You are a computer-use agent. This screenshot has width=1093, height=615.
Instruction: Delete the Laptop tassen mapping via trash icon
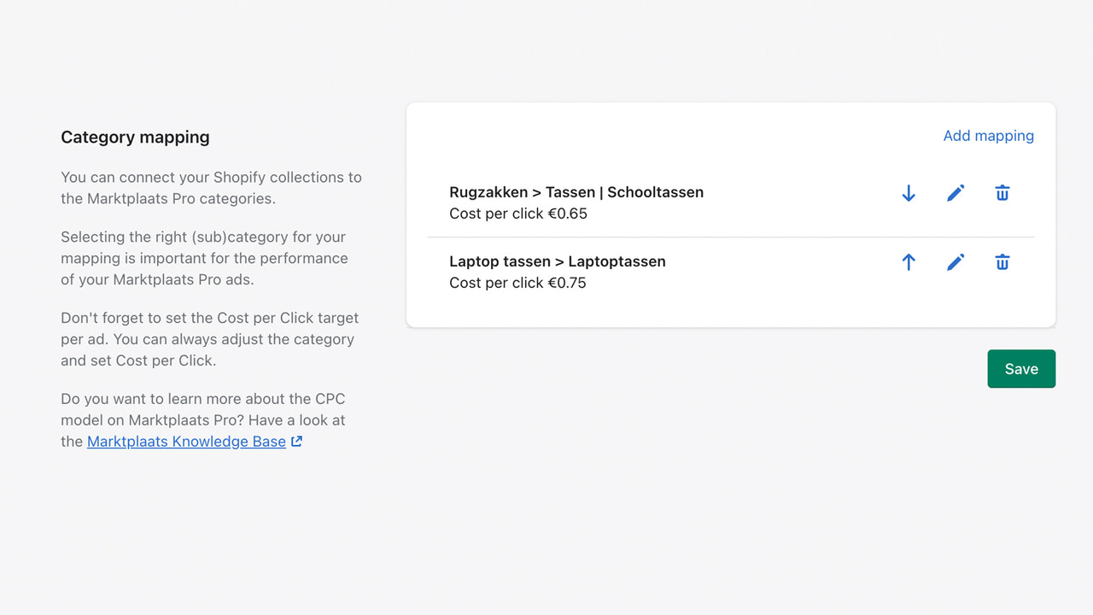(x=1002, y=262)
